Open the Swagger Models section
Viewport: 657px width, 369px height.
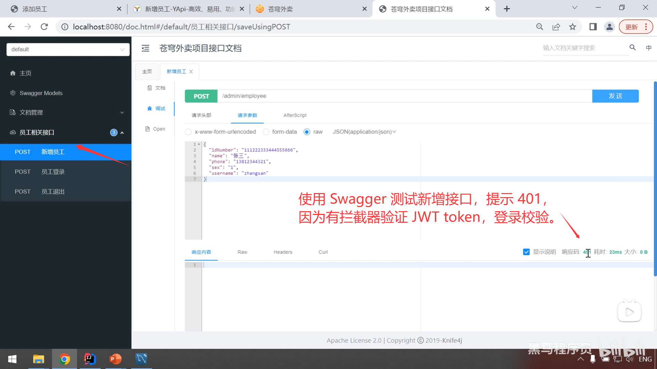41,93
